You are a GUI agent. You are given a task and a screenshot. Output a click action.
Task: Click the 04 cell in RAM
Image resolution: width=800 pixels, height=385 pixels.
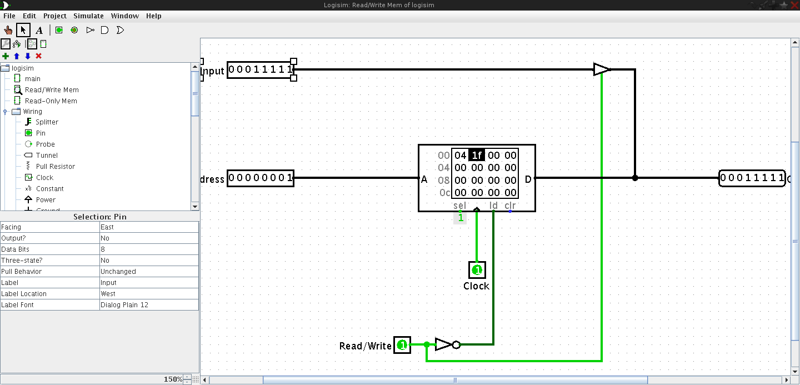tap(461, 156)
